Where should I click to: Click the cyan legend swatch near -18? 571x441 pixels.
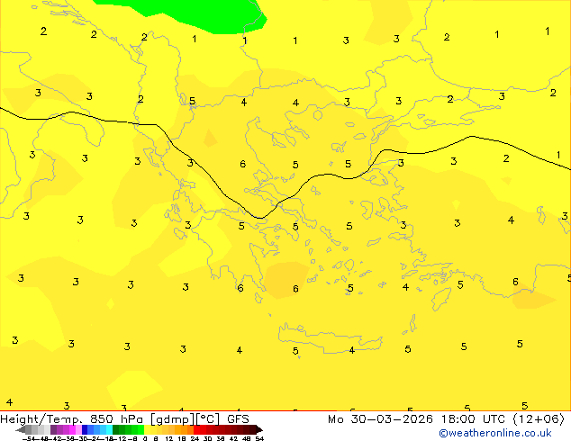pyautogui.click(x=110, y=430)
